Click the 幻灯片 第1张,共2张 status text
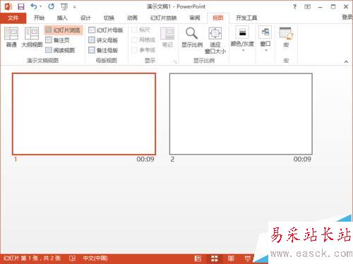The image size is (353, 264). click(32, 258)
